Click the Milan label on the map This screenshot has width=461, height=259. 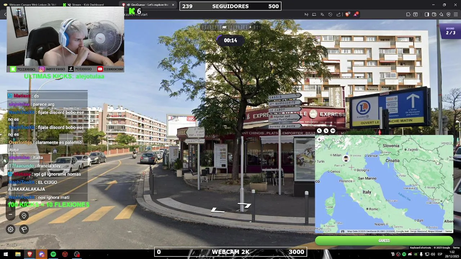coord(337,155)
